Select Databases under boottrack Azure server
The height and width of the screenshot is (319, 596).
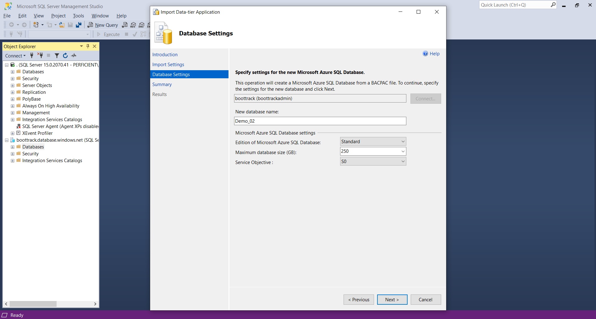pos(33,147)
